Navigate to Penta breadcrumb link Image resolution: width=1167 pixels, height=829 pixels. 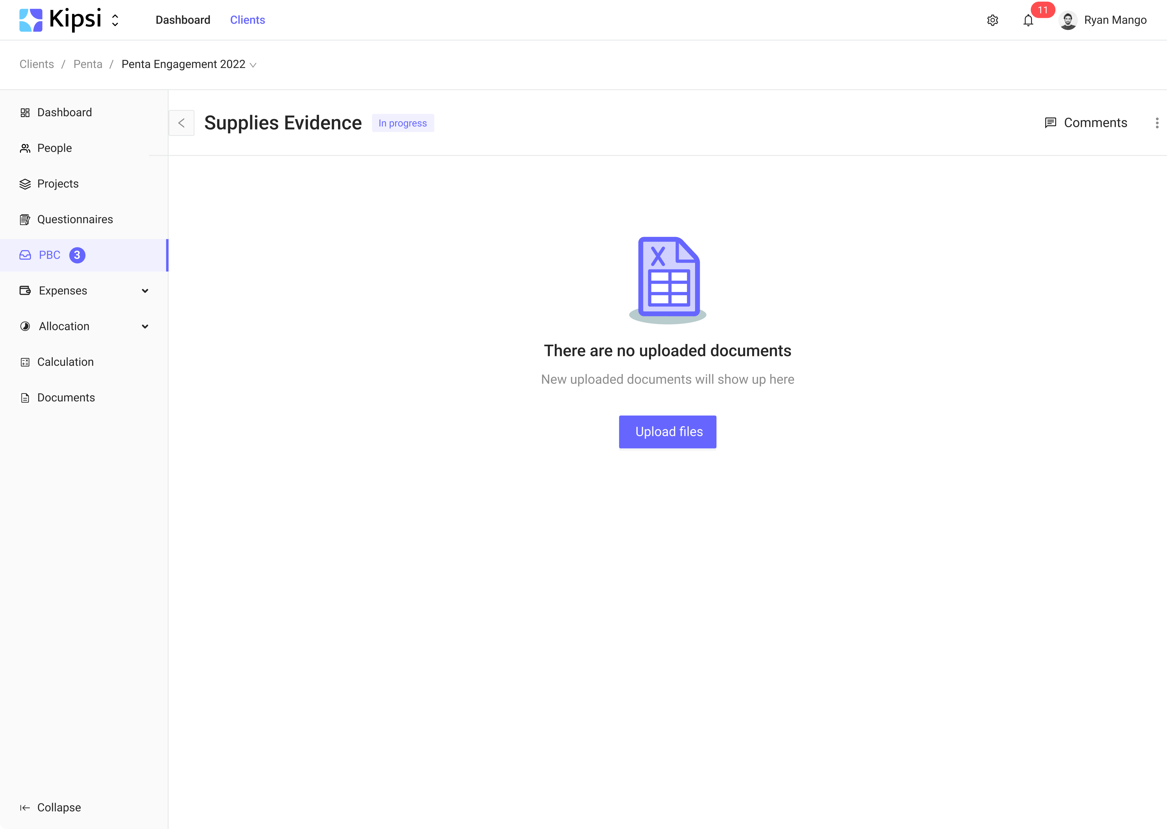(x=88, y=64)
